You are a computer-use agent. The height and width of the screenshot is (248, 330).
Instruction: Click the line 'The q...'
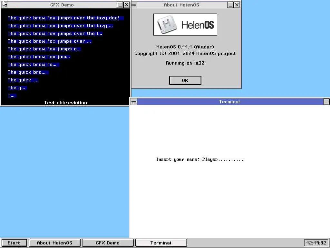tap(17, 88)
